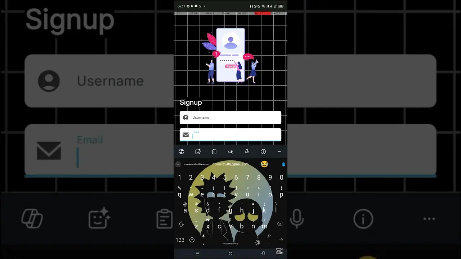The image size is (461, 259).
Task: Tap the info icon in keyboard toolbar
Action: [x=263, y=151]
